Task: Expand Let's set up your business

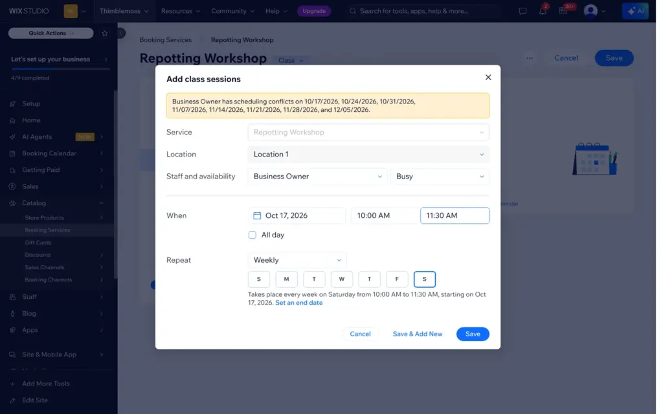Action: click(59, 59)
